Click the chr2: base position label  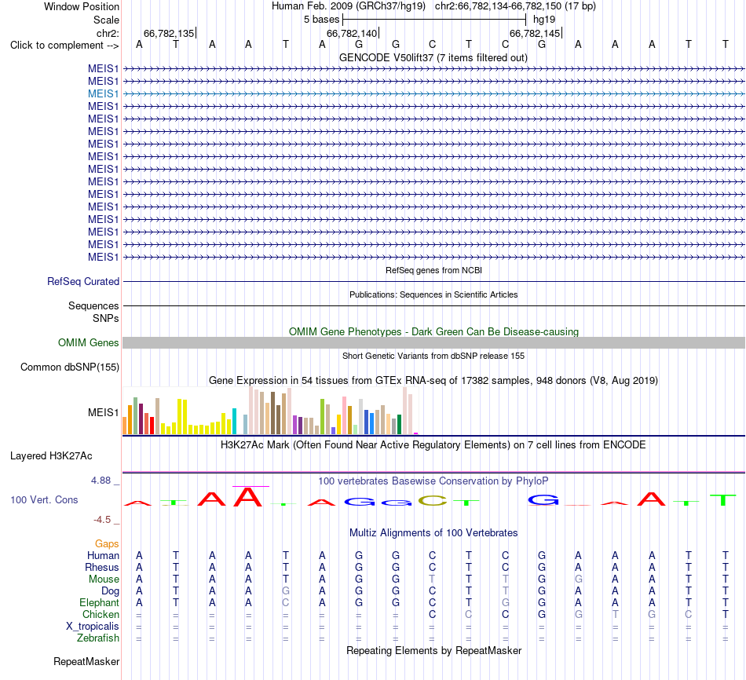(108, 33)
